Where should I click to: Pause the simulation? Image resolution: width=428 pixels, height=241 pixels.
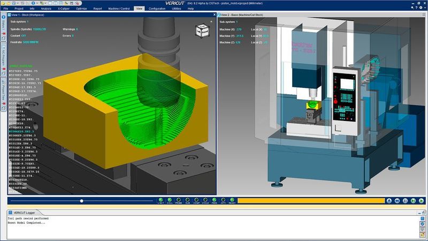(405, 201)
